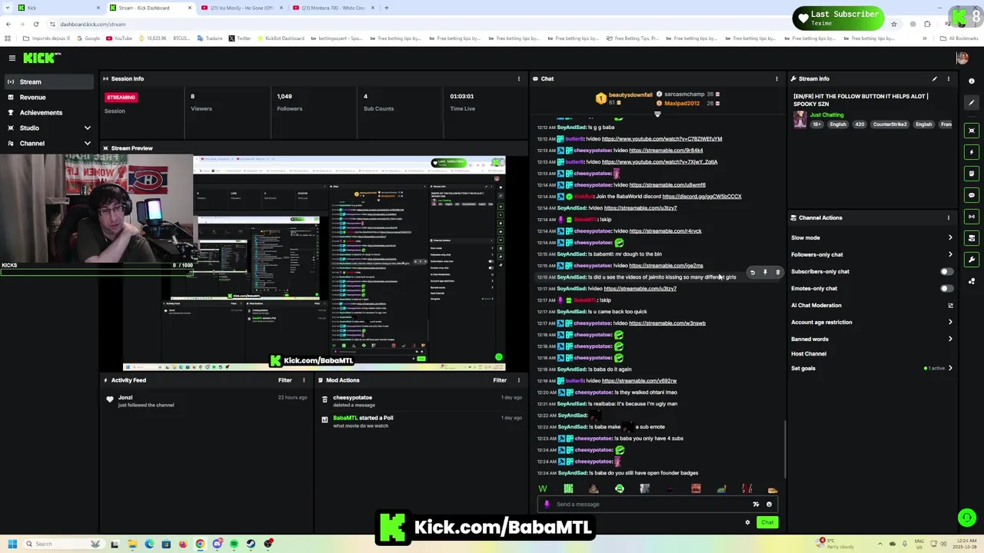Click the chat scrollbar
The image size is (984, 553).
pyautogui.click(x=784, y=449)
